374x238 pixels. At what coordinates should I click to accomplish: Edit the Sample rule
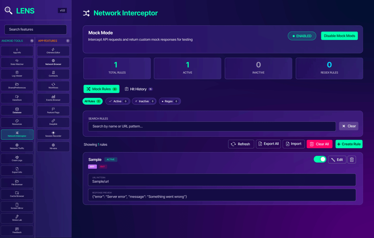(337, 160)
